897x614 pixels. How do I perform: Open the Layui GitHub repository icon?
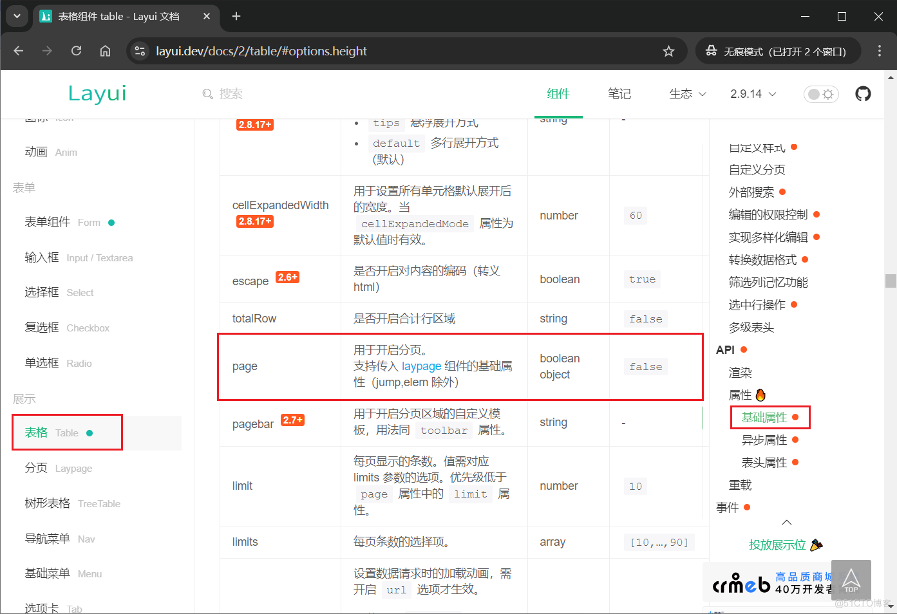point(863,94)
